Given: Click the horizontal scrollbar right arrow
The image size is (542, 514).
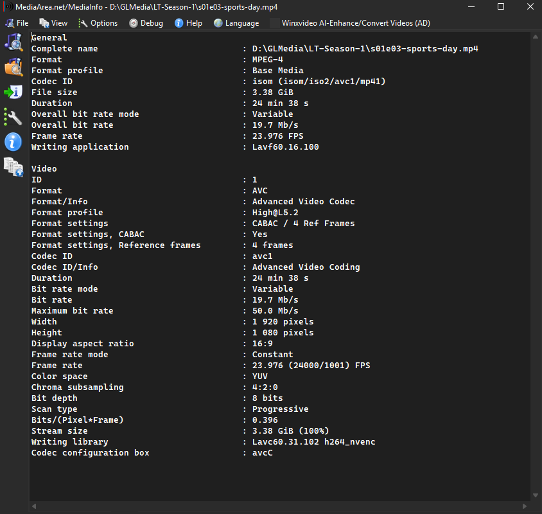Looking at the screenshot, I should click(x=525, y=506).
